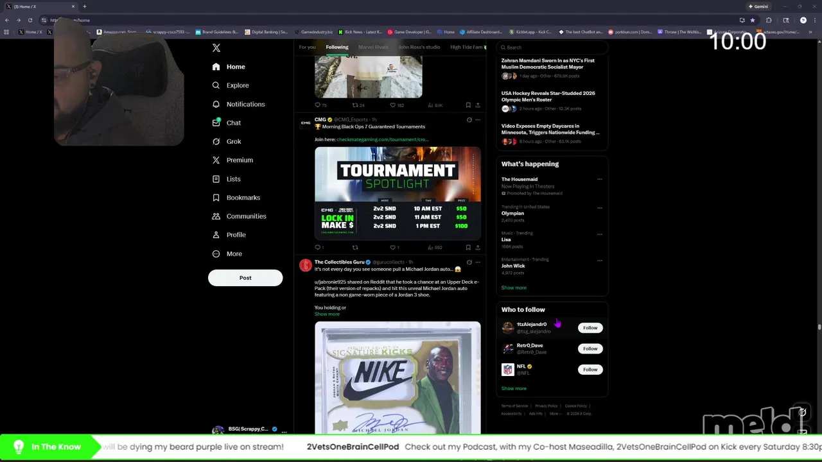Open the Chrome side panel icon
Image resolution: width=822 pixels, height=462 pixels.
click(x=785, y=20)
